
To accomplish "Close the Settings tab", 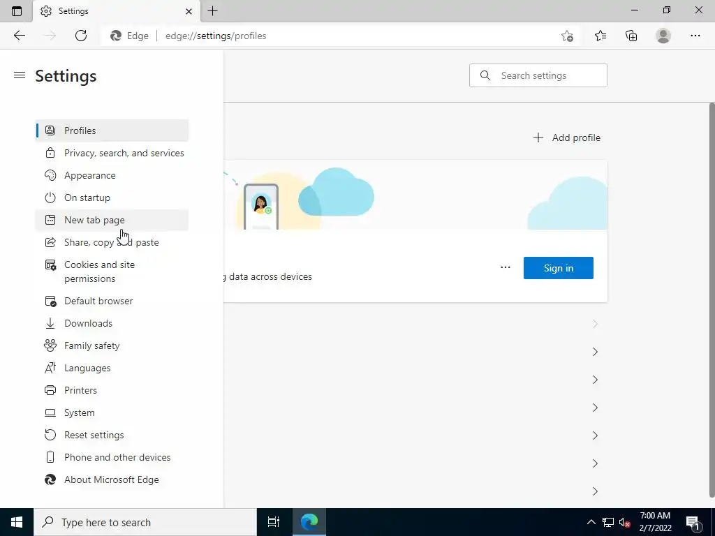I will (x=189, y=11).
